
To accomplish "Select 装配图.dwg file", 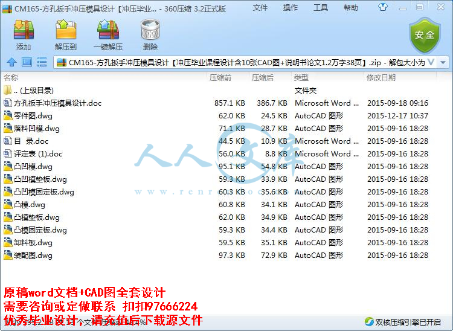I will 217,255.
